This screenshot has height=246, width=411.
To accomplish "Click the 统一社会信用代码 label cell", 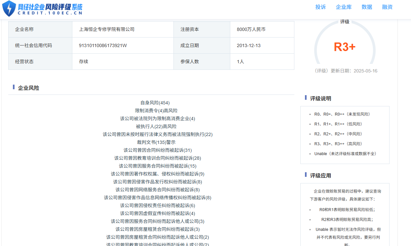I will click(x=40, y=45).
